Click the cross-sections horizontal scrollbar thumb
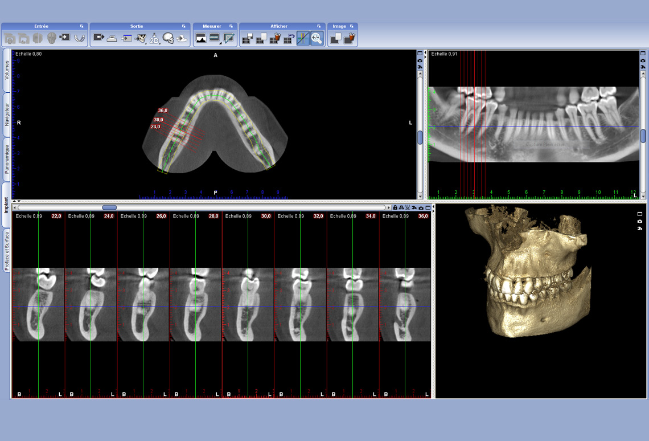Screen dimensions: 649x441 (x=109, y=207)
